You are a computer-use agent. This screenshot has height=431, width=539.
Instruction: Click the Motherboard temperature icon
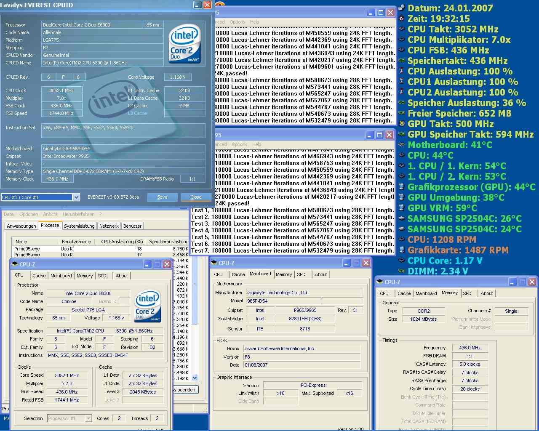coord(402,144)
